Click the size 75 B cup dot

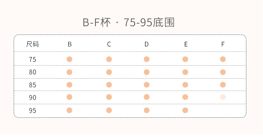coord(69,59)
